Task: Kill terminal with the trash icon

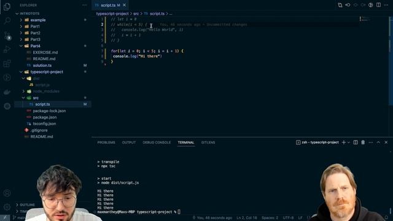Action: click(363, 142)
